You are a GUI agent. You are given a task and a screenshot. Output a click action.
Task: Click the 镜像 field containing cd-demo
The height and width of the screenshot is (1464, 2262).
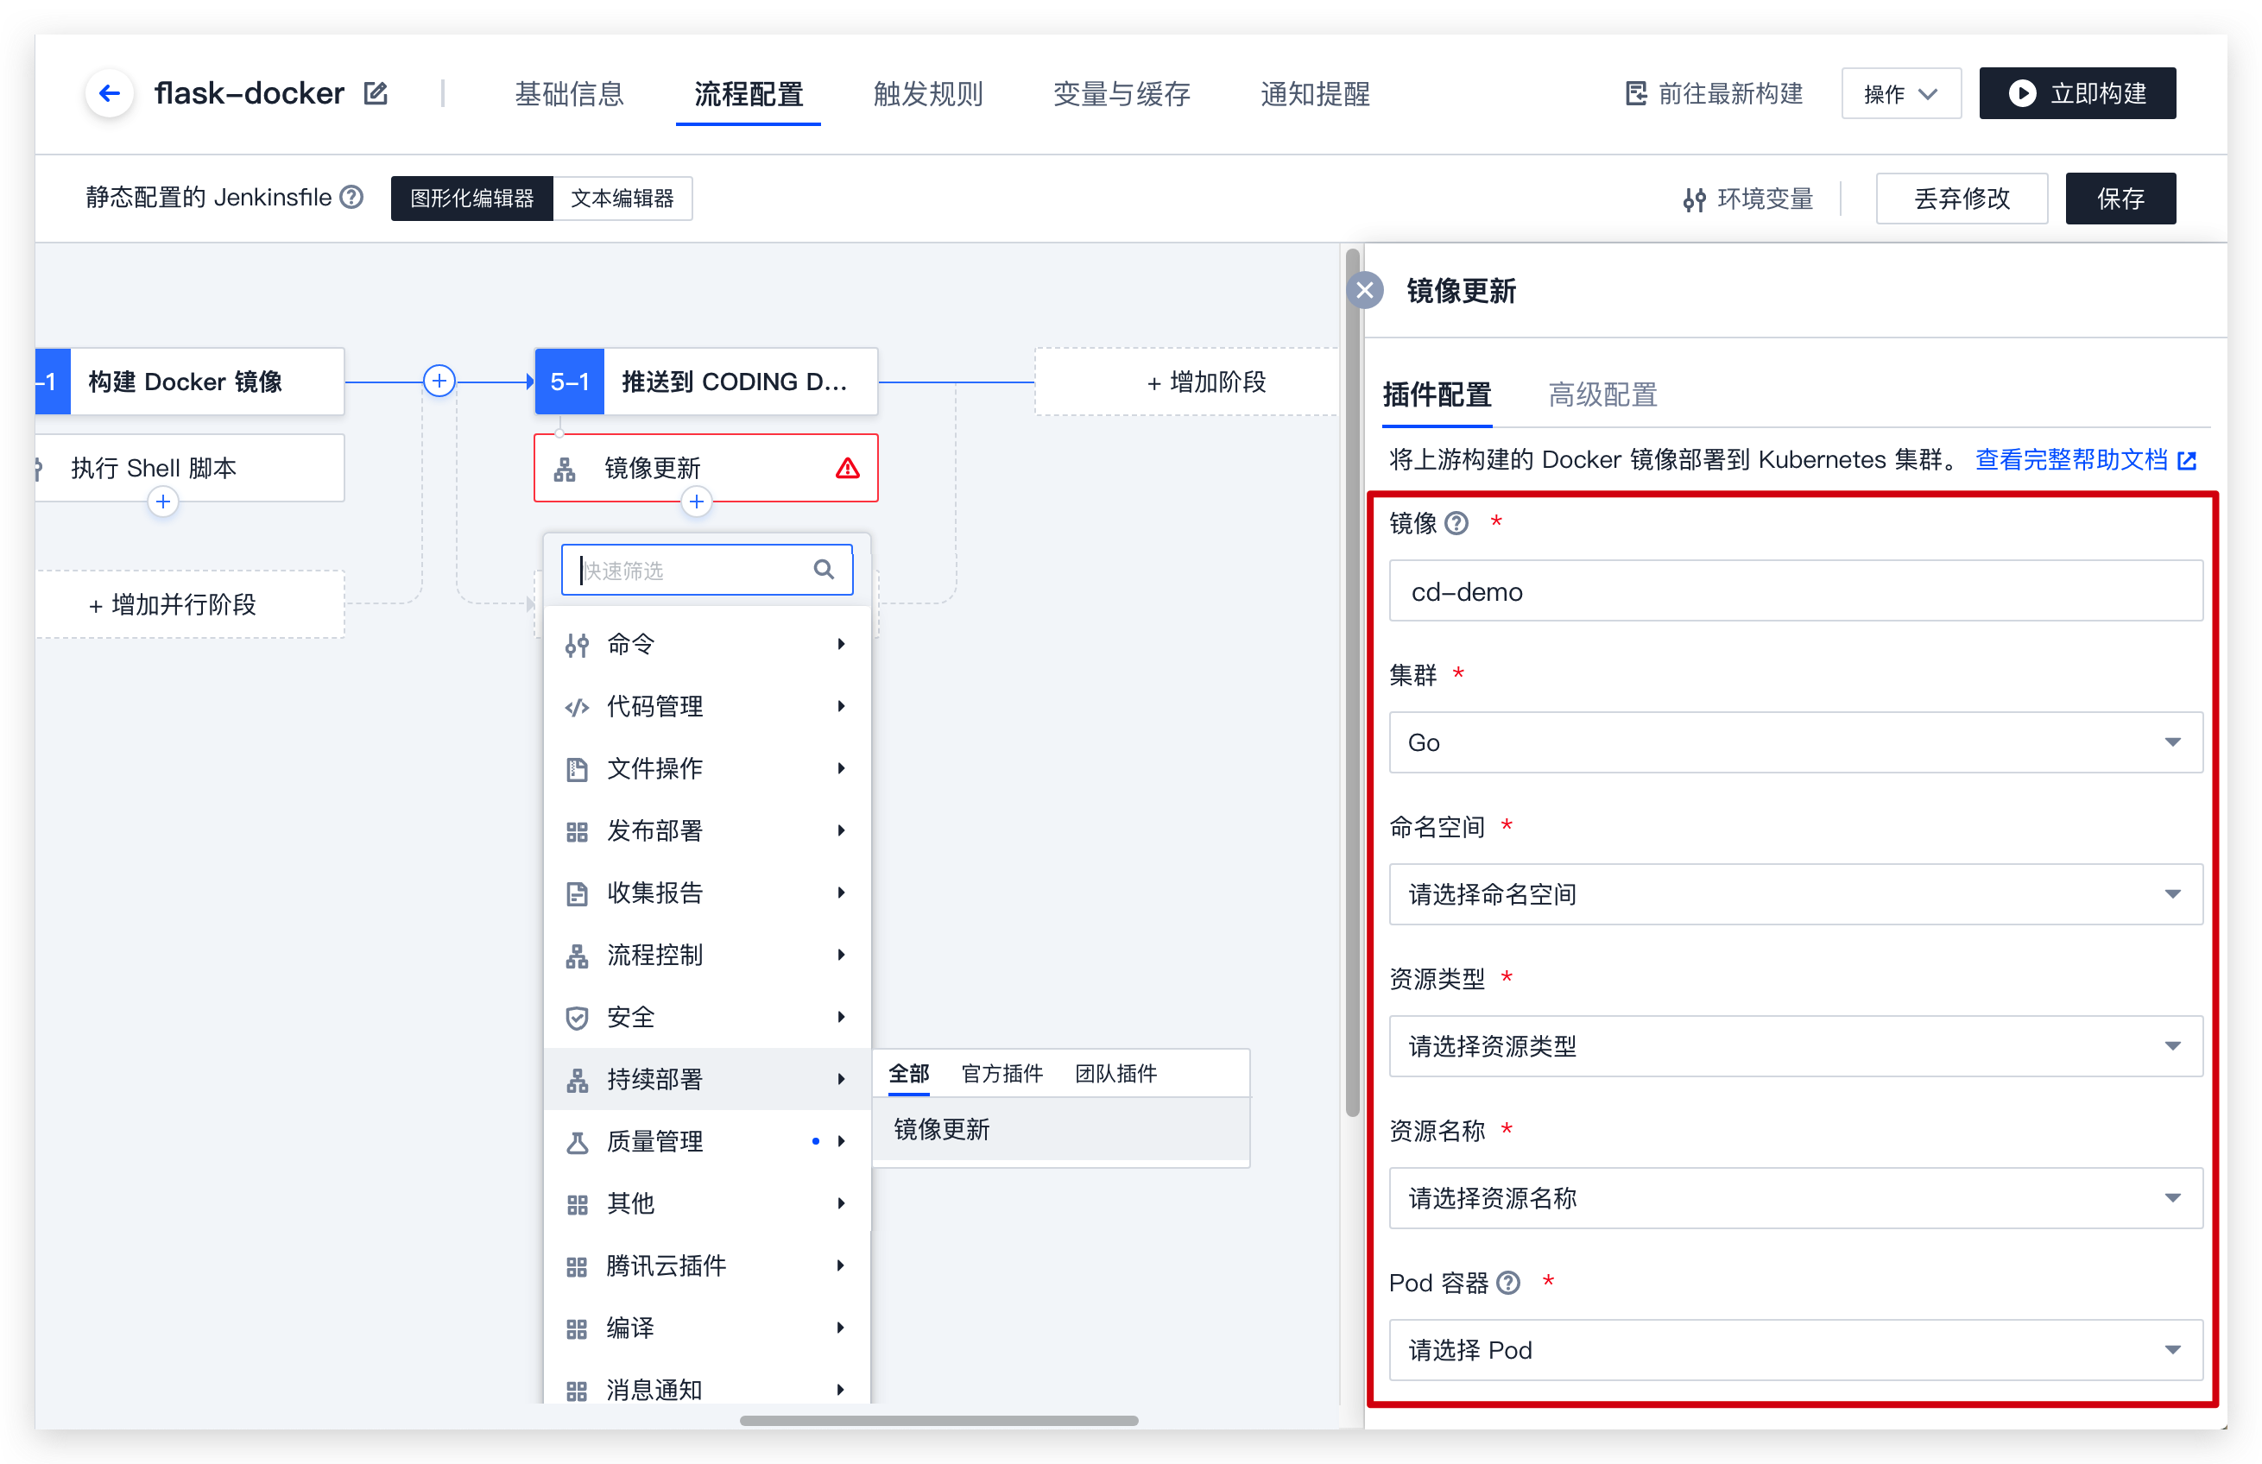coord(1795,591)
